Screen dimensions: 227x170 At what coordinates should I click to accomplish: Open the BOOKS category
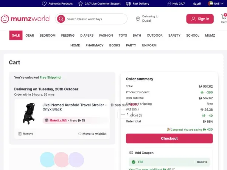pyautogui.click(x=115, y=45)
